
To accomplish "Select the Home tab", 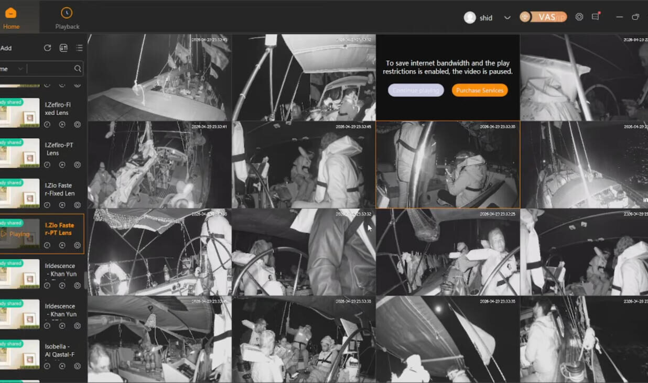I will pos(11,18).
